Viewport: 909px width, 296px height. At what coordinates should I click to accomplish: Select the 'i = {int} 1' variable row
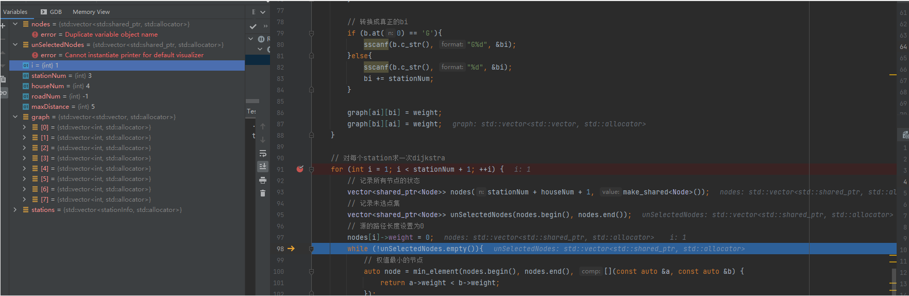pyautogui.click(x=127, y=65)
